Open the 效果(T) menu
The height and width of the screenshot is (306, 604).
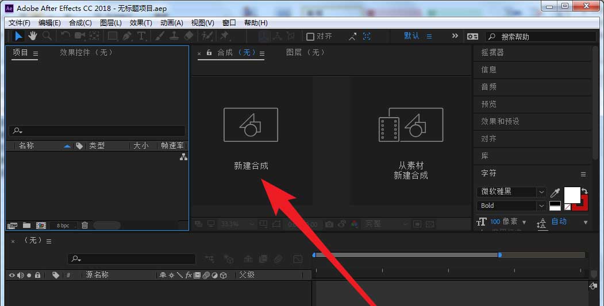pos(141,23)
